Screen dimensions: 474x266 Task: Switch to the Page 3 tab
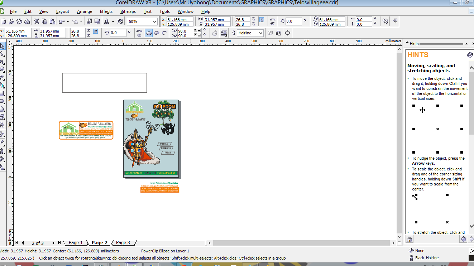[x=123, y=243]
